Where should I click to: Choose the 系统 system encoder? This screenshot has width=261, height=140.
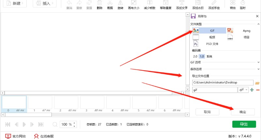pos(209,57)
